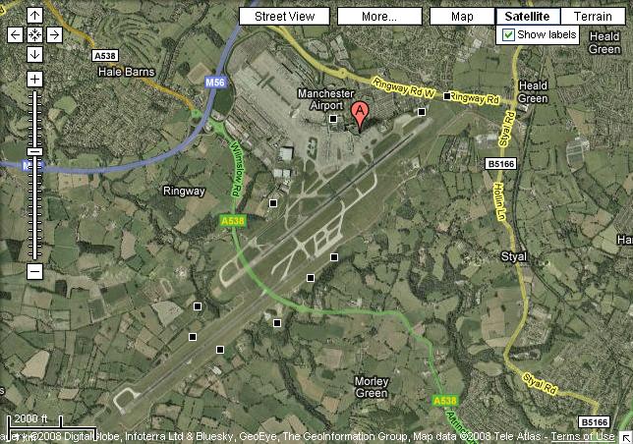
Task: Click the zoom slider handle
Action: (x=34, y=152)
